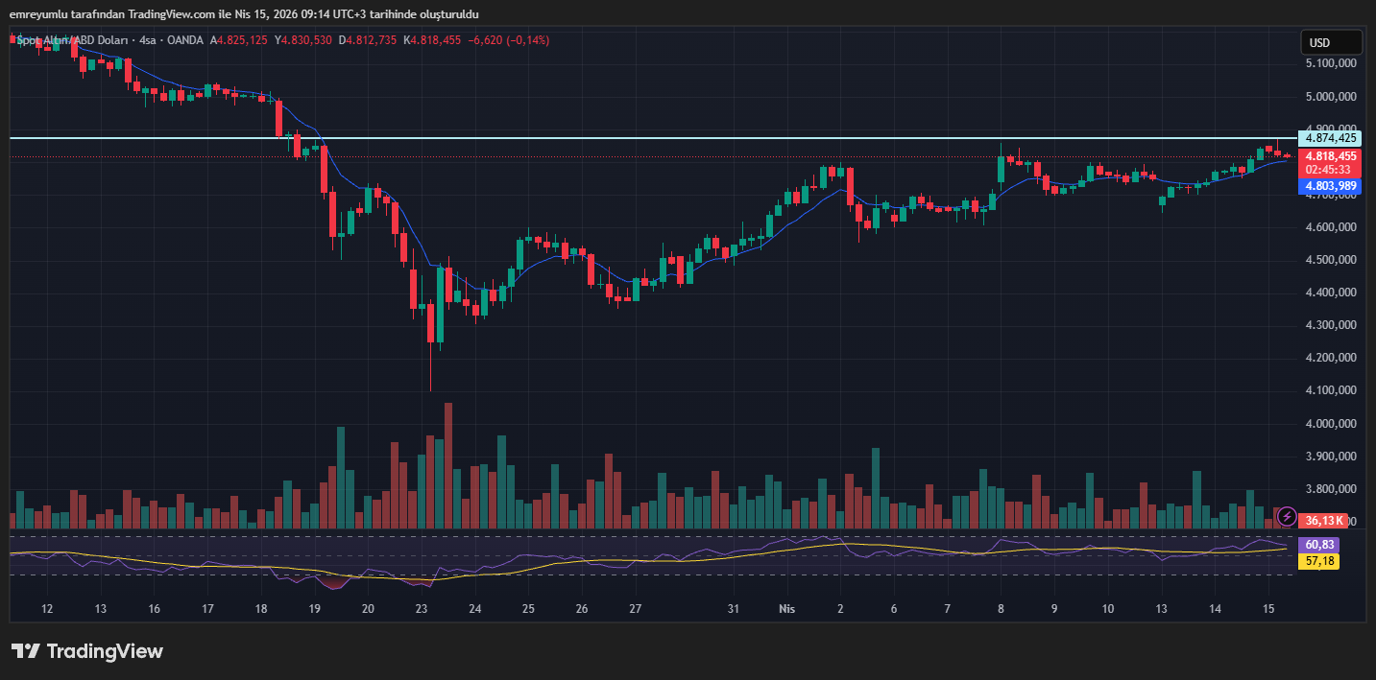
Task: Click date 31 on the time axis
Action: (734, 609)
